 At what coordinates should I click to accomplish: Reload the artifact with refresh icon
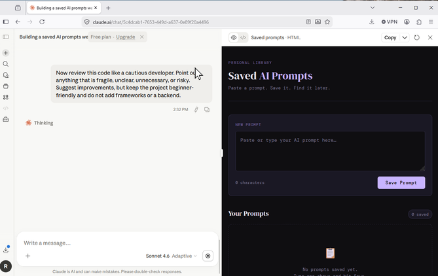(x=417, y=37)
